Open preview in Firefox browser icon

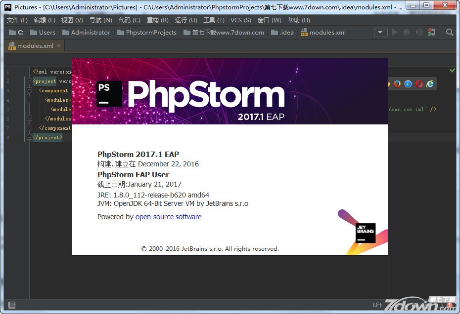[x=397, y=84]
